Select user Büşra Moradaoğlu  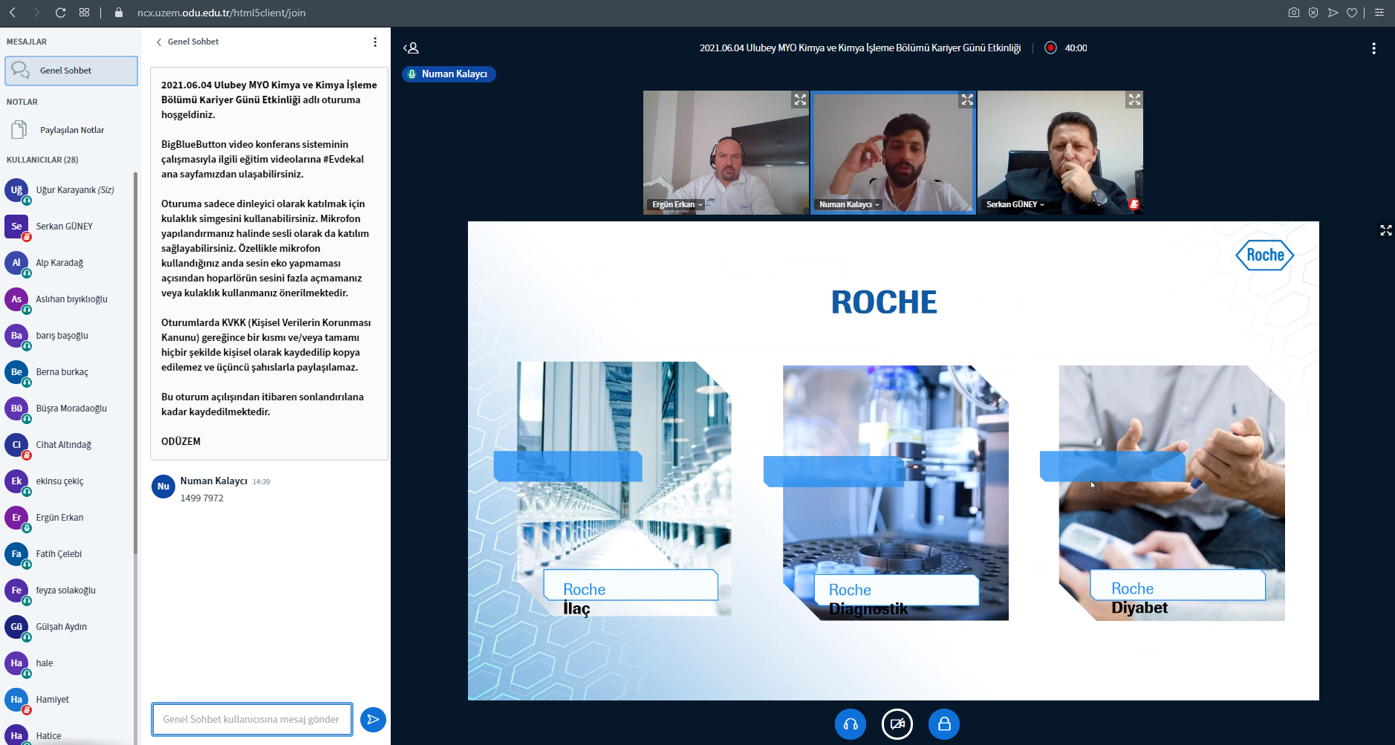pos(68,409)
